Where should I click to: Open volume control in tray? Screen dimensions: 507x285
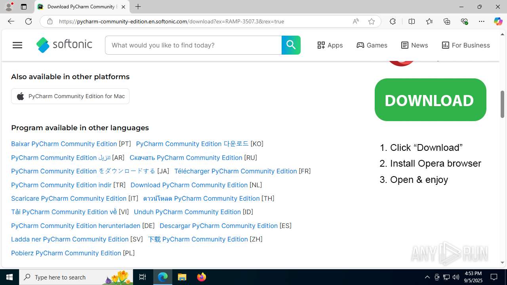point(456,277)
